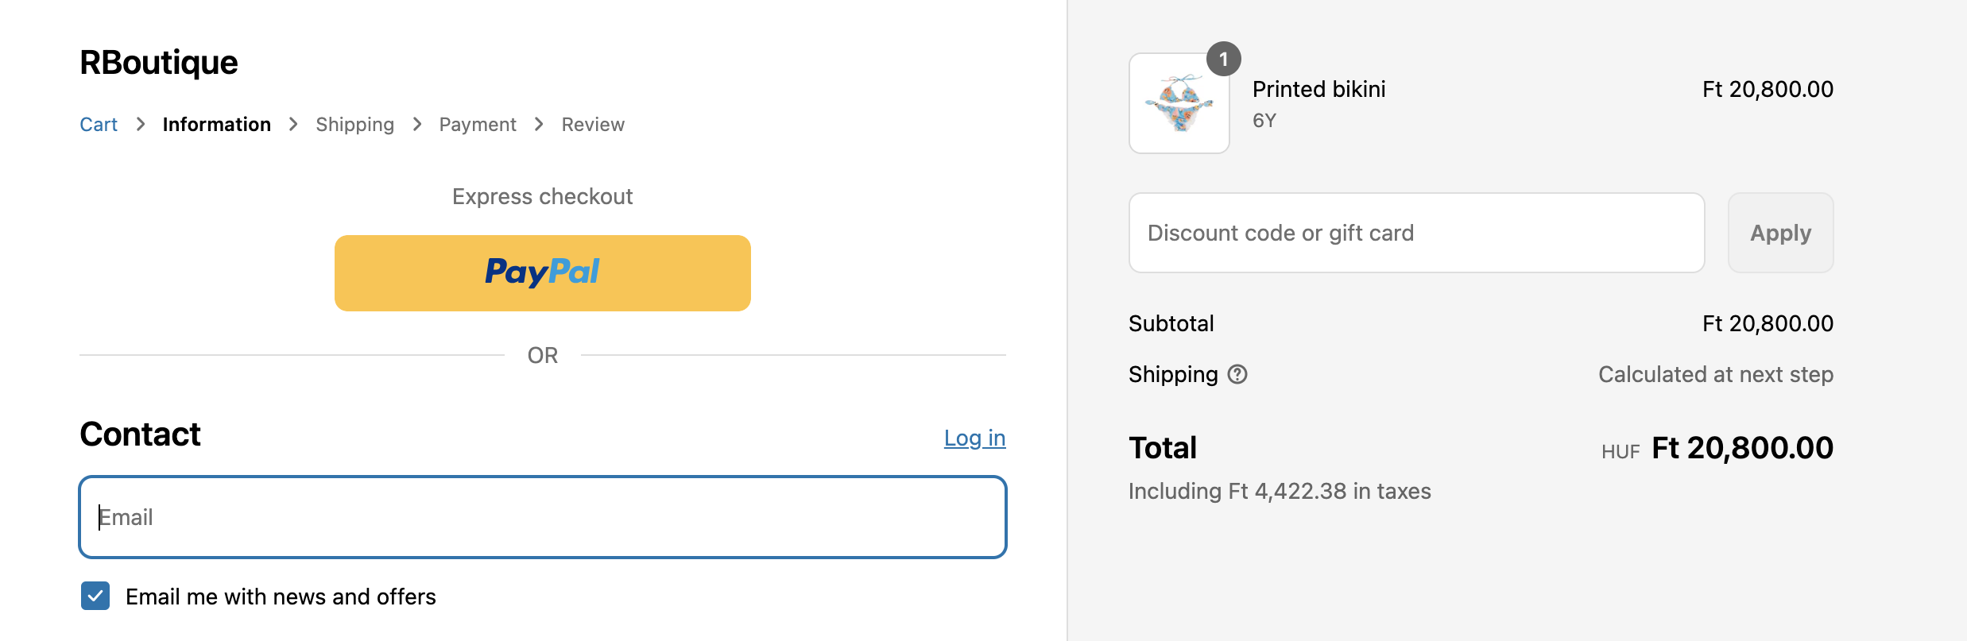Click the chevron before Review breadcrumb
1967x641 pixels.
point(539,125)
